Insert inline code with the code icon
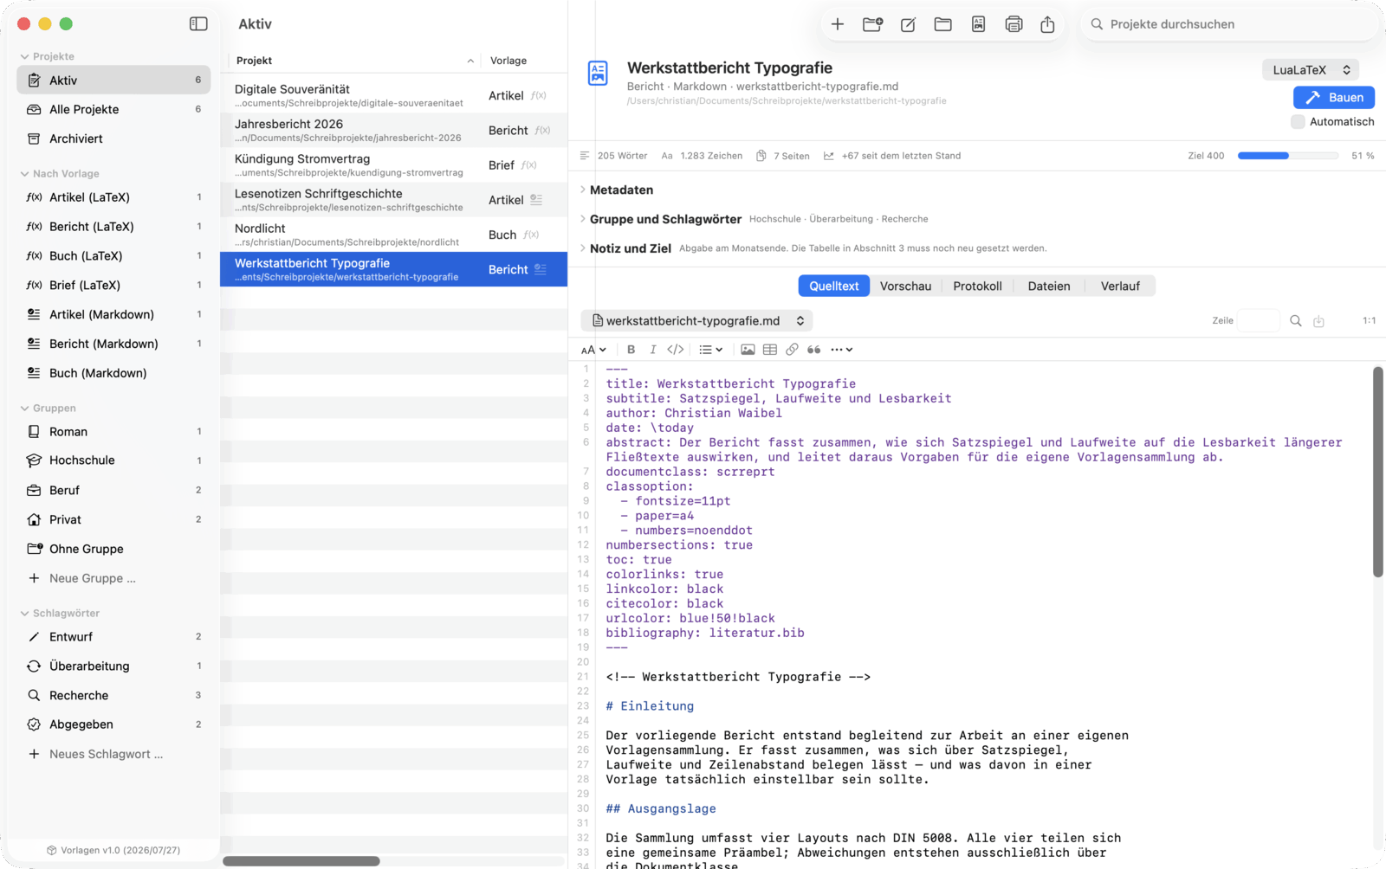This screenshot has height=869, width=1386. (x=676, y=350)
